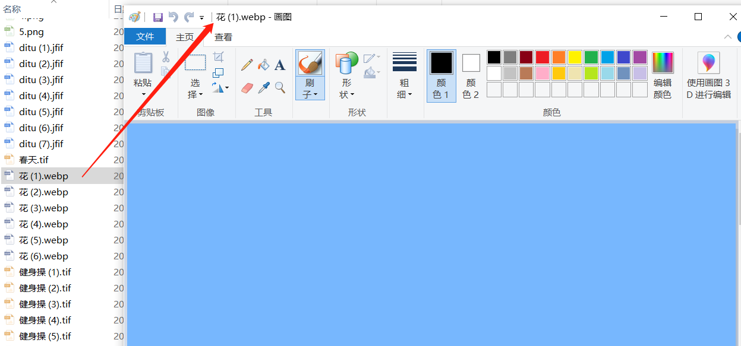Click the rectangular selection icon above 选择
Screen dimensions: 741x346
[196, 62]
